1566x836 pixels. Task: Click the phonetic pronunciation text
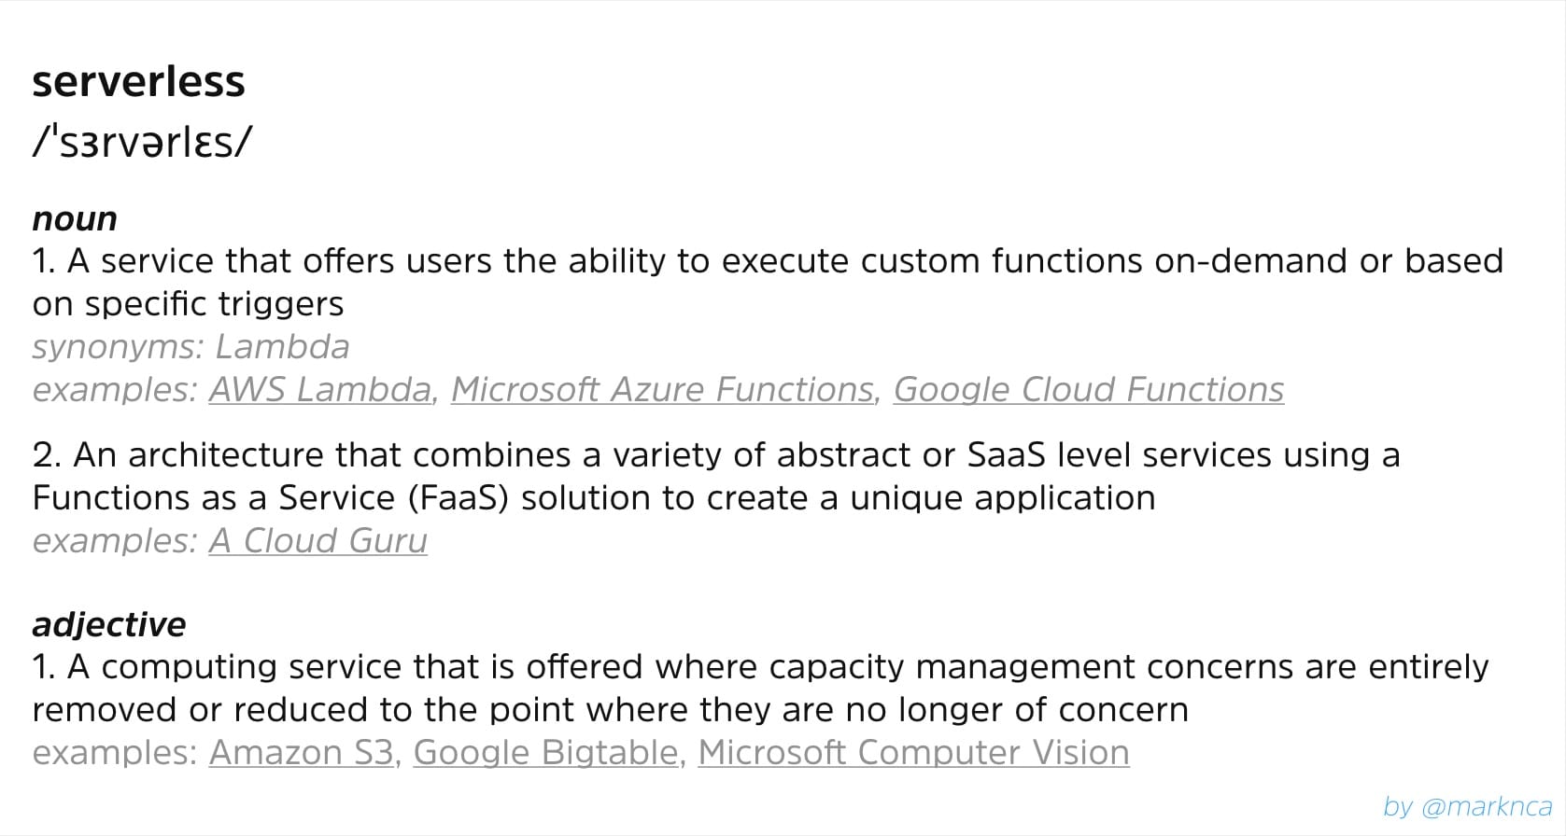pyautogui.click(x=142, y=143)
